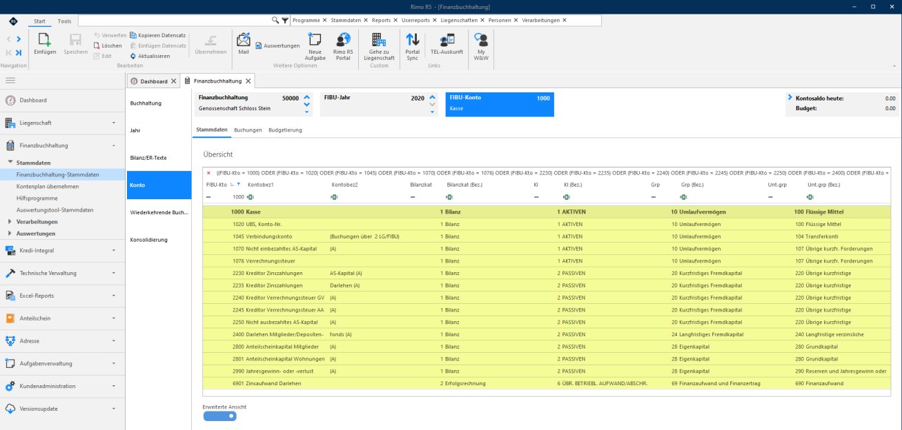The image size is (902, 430).
Task: Click the Gehe zu Liegenschaft building icon
Action: [379, 39]
